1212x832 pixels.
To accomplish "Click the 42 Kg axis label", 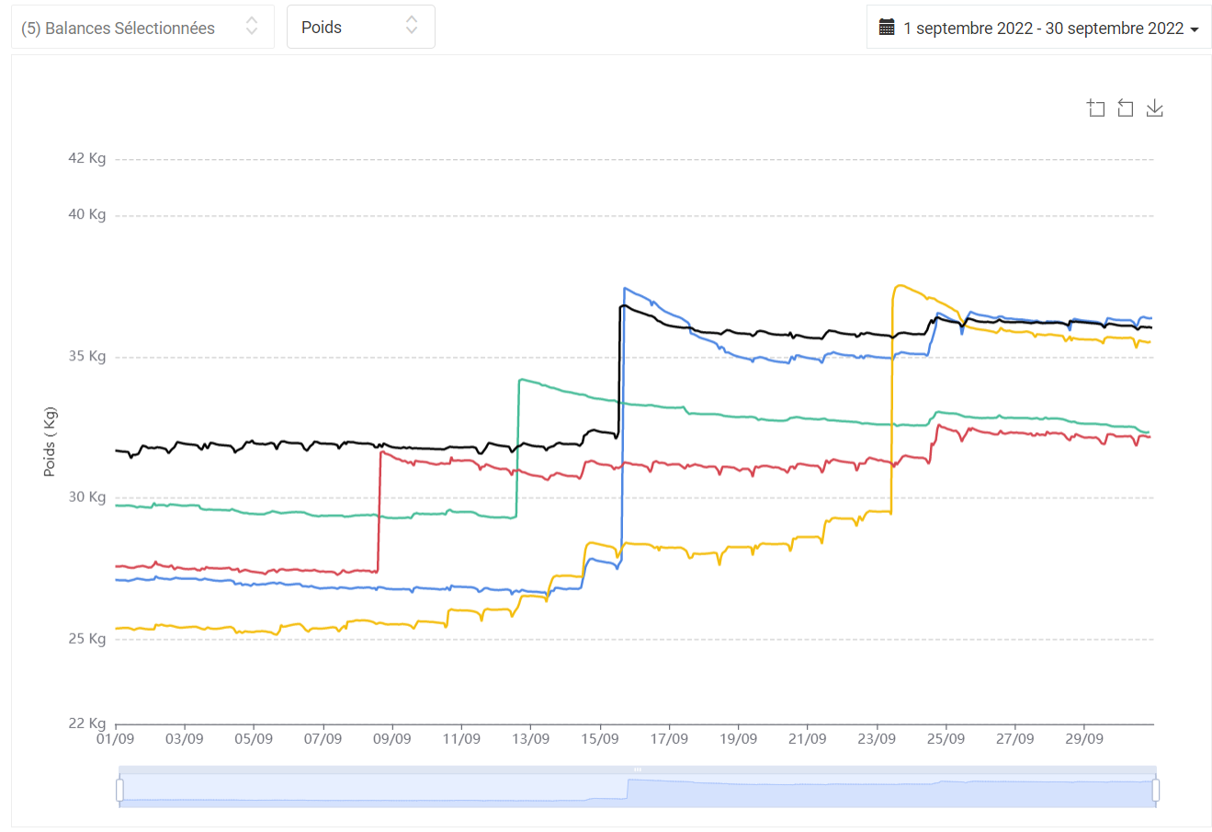I will [87, 158].
